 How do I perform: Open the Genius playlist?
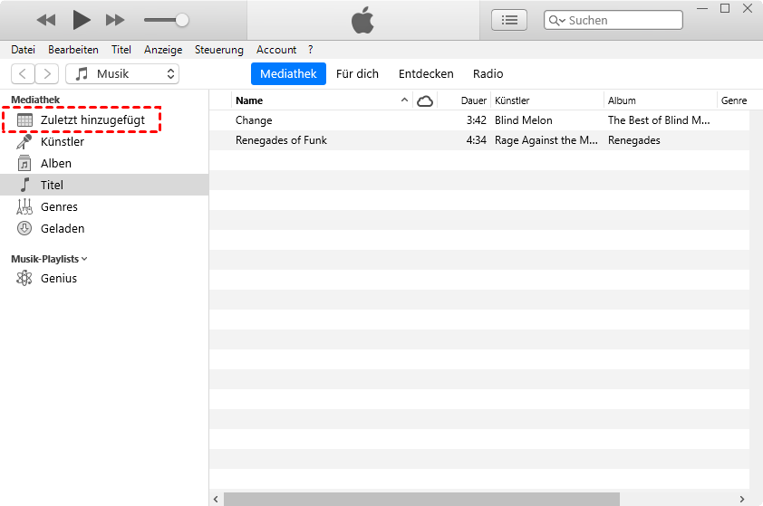pos(58,279)
